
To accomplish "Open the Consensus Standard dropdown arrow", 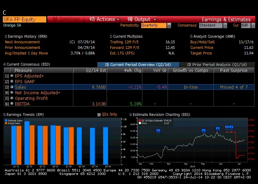I will click(x=225, y=25).
